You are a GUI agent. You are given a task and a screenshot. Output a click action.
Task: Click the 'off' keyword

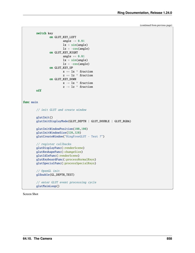(39, 90)
